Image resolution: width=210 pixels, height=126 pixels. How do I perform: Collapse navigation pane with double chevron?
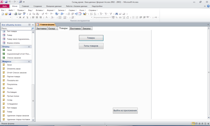[x=33, y=25]
